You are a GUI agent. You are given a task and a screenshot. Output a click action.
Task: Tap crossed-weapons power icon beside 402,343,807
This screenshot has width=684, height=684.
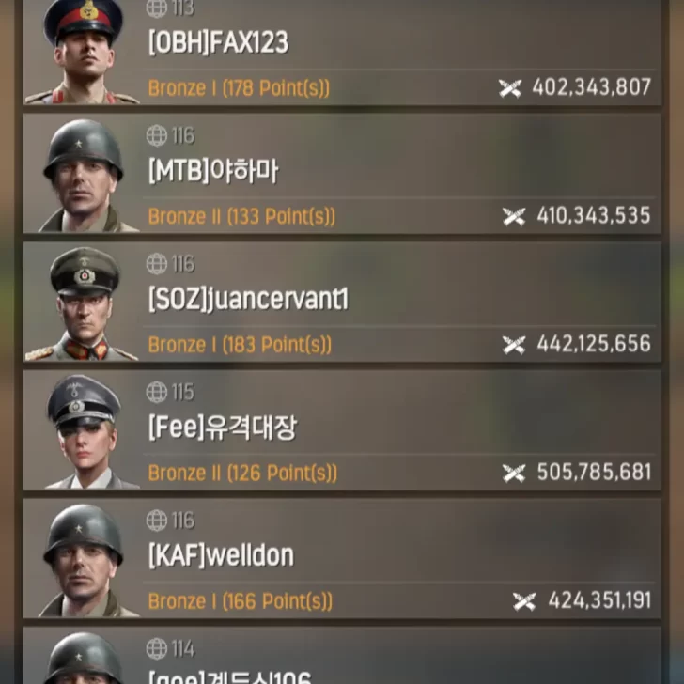(510, 88)
